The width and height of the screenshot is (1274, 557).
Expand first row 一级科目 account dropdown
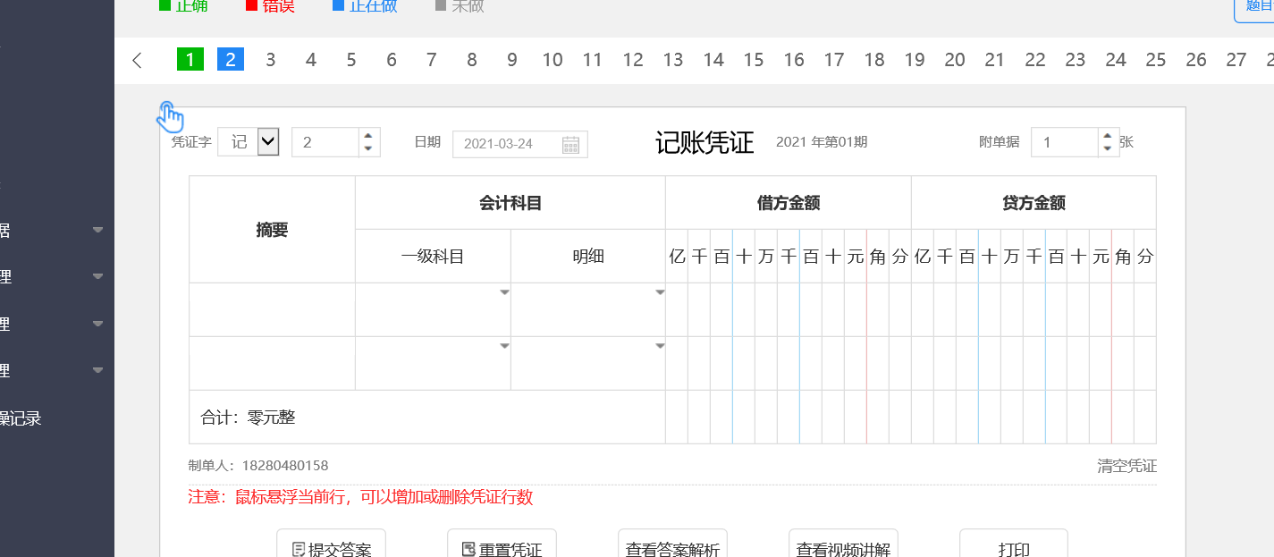[504, 292]
